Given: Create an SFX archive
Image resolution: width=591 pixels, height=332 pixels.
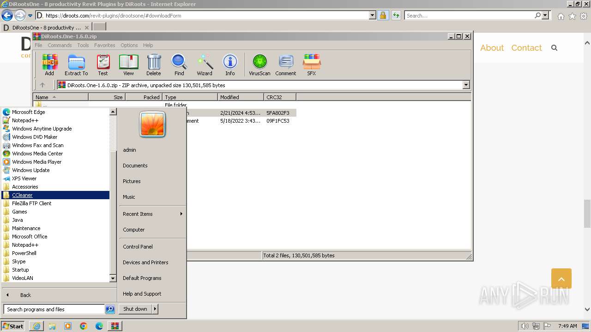Looking at the screenshot, I should pos(312,65).
